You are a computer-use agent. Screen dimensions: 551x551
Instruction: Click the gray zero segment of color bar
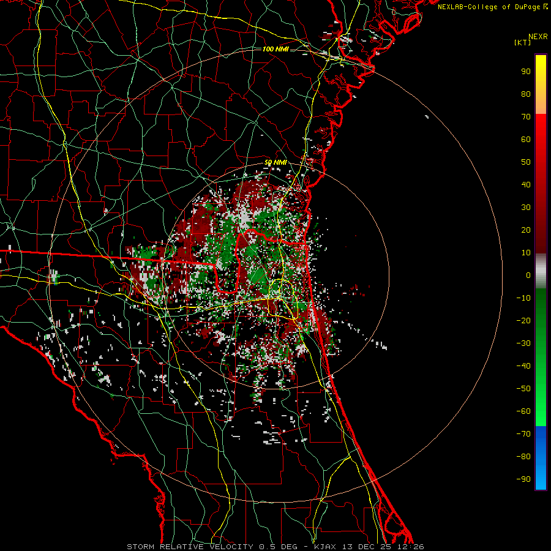tap(541, 271)
